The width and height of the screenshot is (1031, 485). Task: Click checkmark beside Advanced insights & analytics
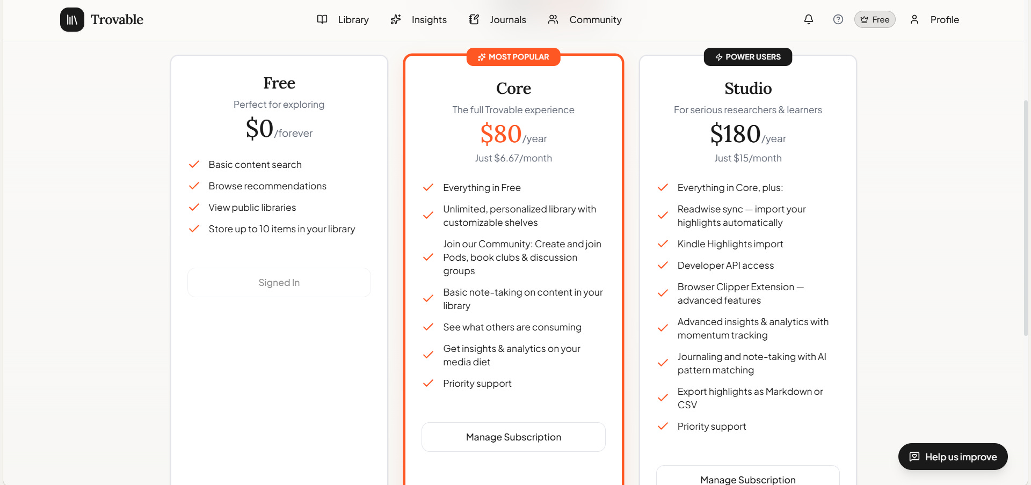pyautogui.click(x=663, y=328)
